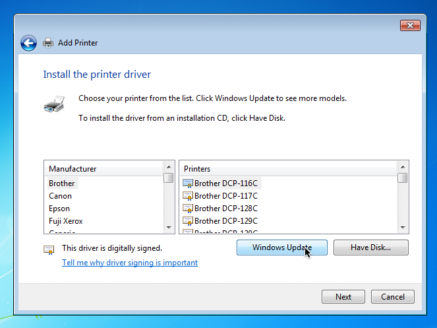Click Printers list scroll down arrow
Image resolution: width=437 pixels, height=328 pixels.
tap(403, 228)
